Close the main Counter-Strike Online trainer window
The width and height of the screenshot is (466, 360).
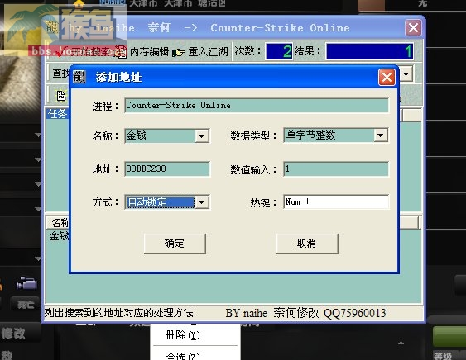click(x=413, y=28)
